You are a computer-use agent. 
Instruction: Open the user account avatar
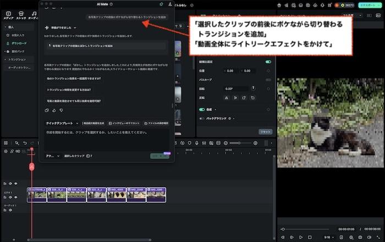tap(337, 5)
